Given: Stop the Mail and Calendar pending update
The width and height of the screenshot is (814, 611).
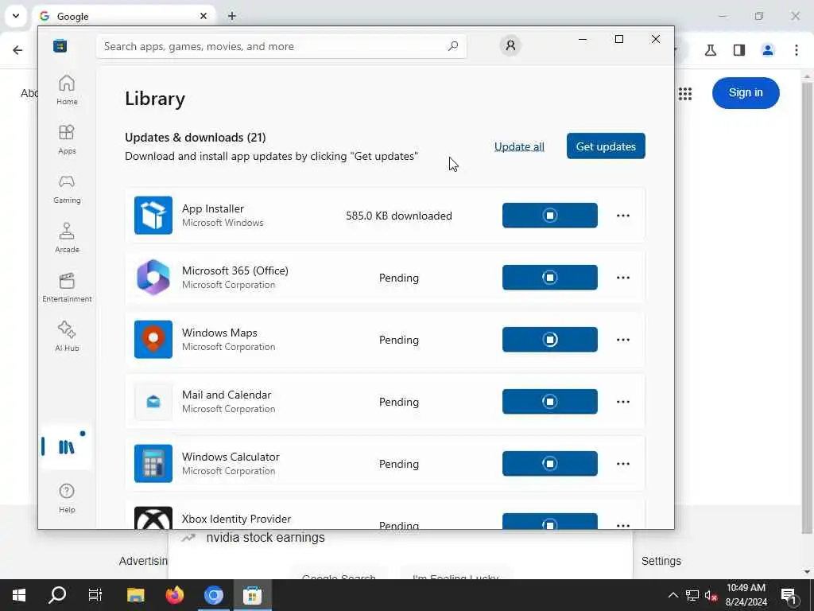Looking at the screenshot, I should pos(550,402).
